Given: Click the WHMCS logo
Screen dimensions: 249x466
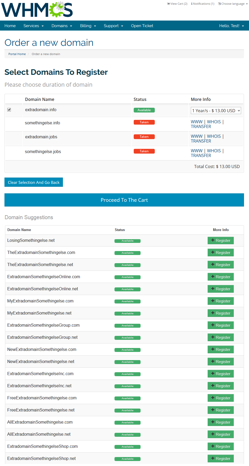Looking at the screenshot, I should [37, 10].
